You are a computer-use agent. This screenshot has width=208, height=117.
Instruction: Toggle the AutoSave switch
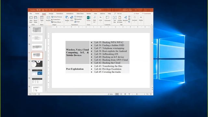(39, 10)
